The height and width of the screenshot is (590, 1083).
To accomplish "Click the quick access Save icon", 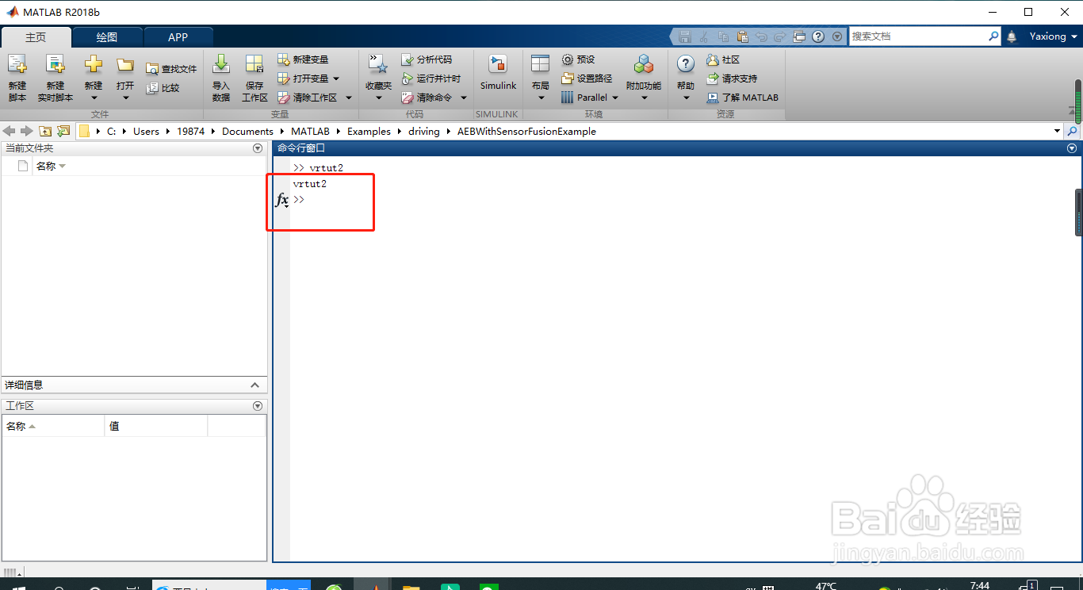I will tap(685, 36).
